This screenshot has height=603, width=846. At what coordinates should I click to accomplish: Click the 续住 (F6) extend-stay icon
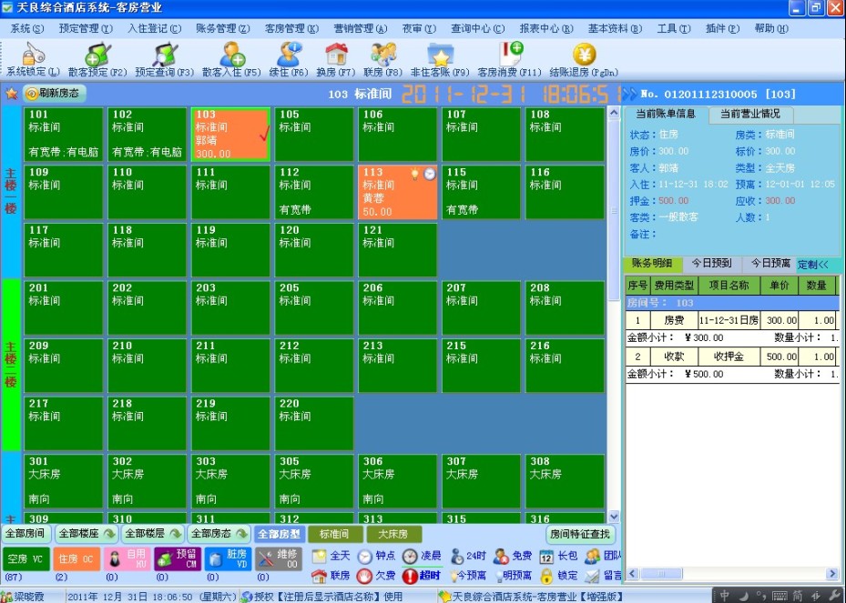pyautogui.click(x=289, y=55)
